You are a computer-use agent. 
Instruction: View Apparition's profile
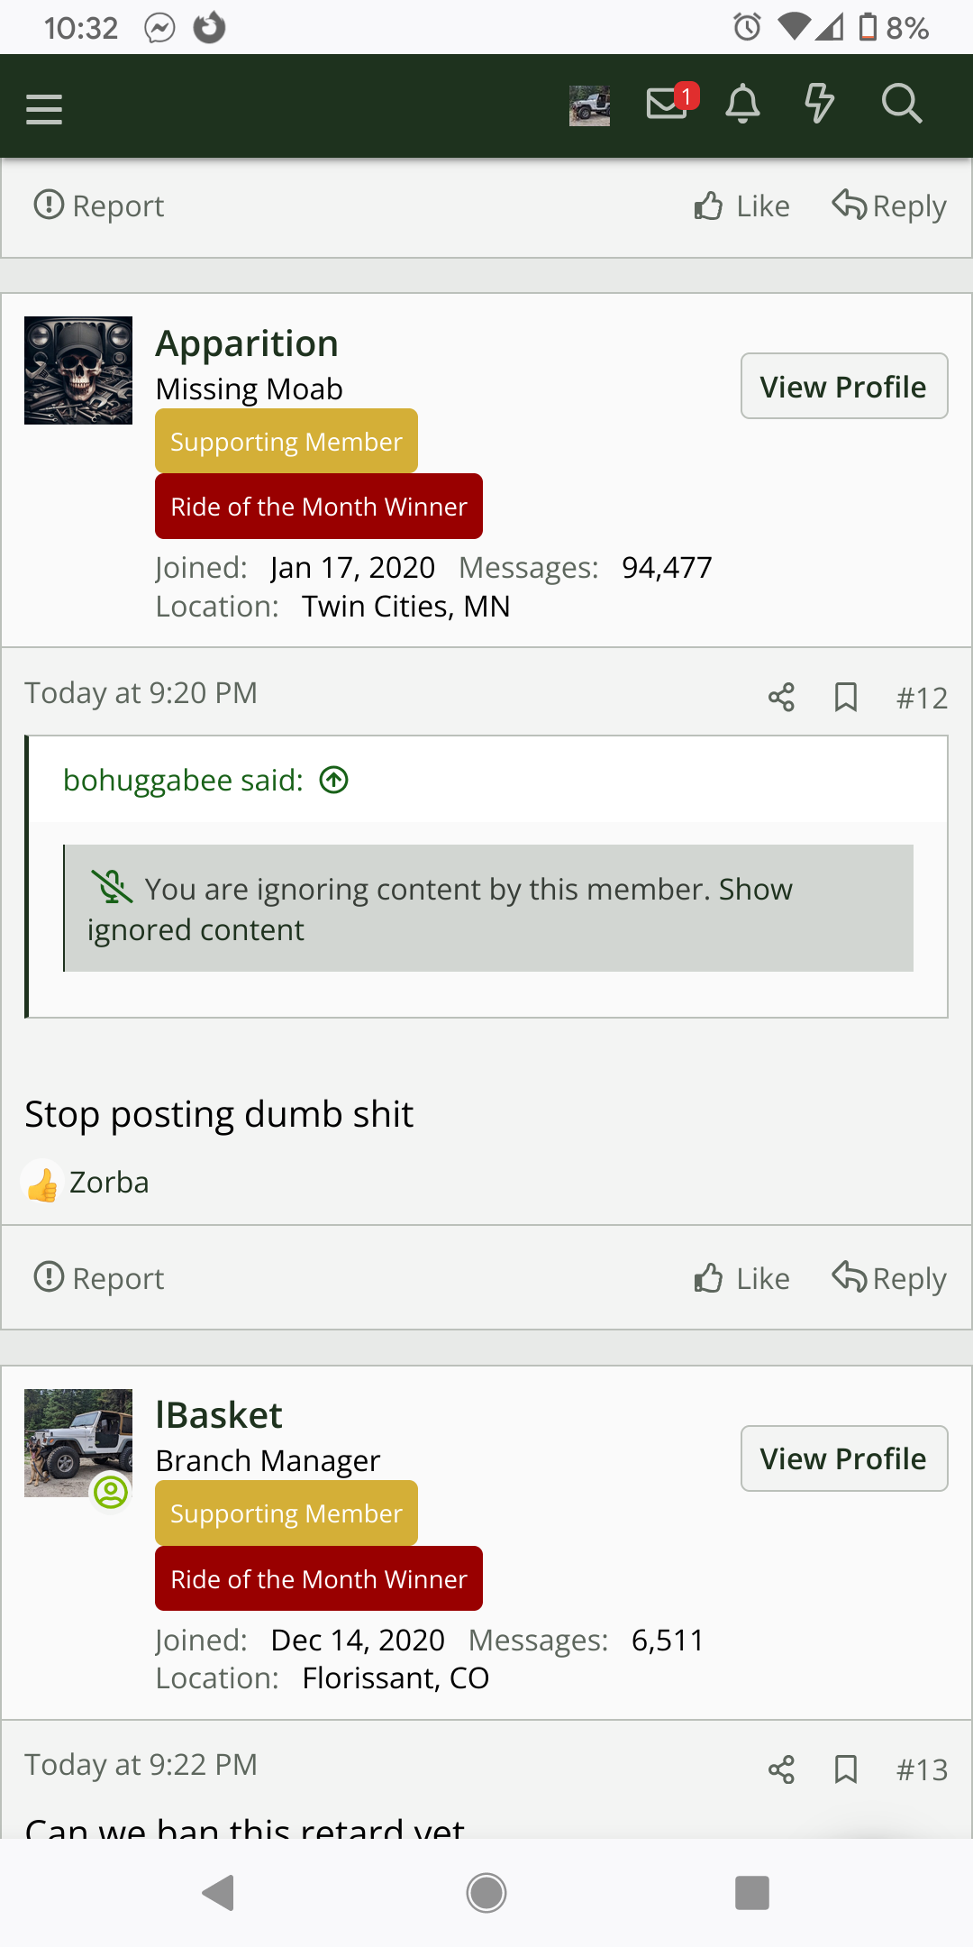click(843, 386)
